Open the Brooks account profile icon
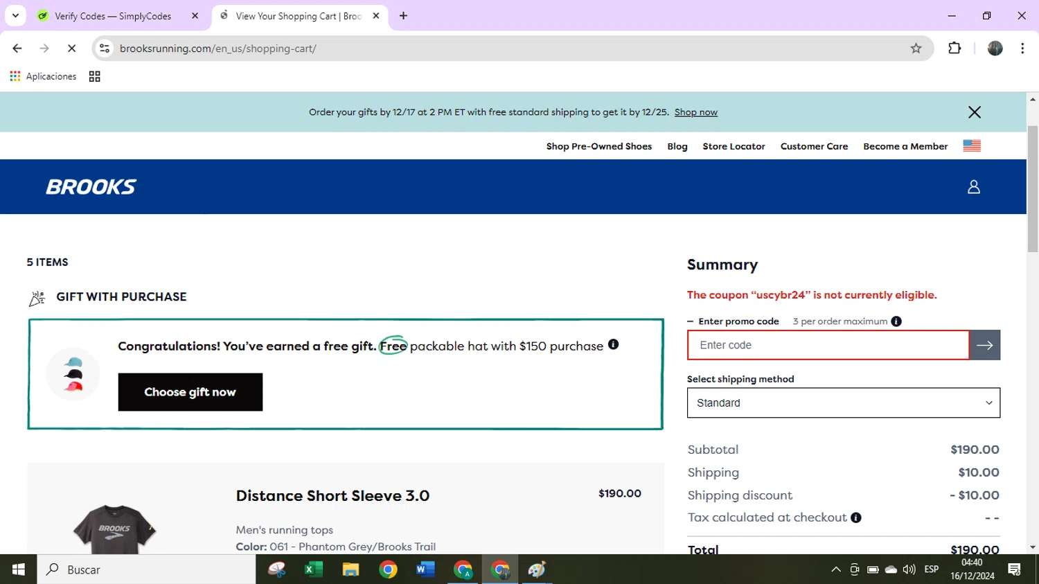Image resolution: width=1039 pixels, height=584 pixels. click(973, 186)
